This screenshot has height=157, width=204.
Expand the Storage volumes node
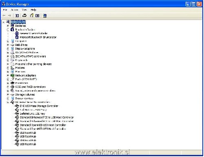click(8, 94)
